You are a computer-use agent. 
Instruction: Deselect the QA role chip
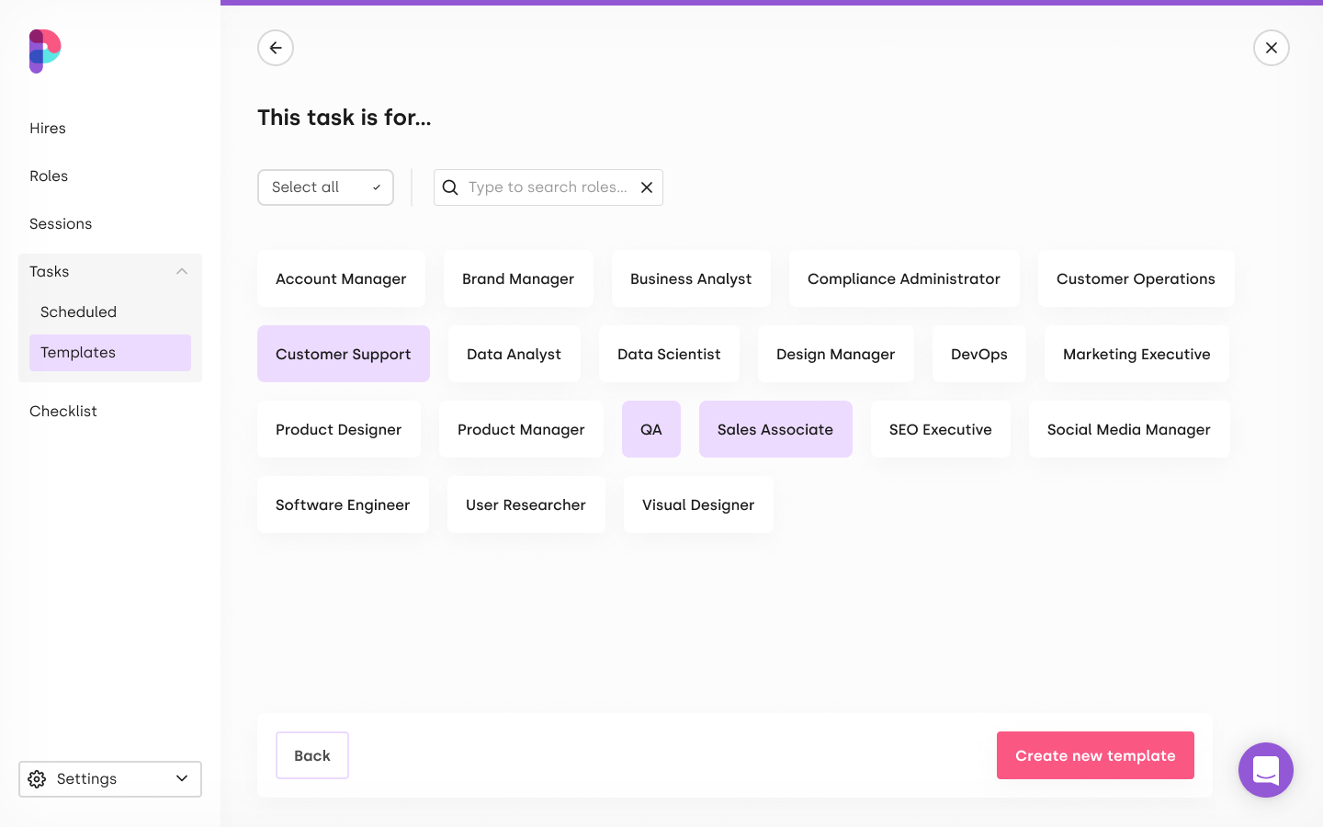point(650,429)
